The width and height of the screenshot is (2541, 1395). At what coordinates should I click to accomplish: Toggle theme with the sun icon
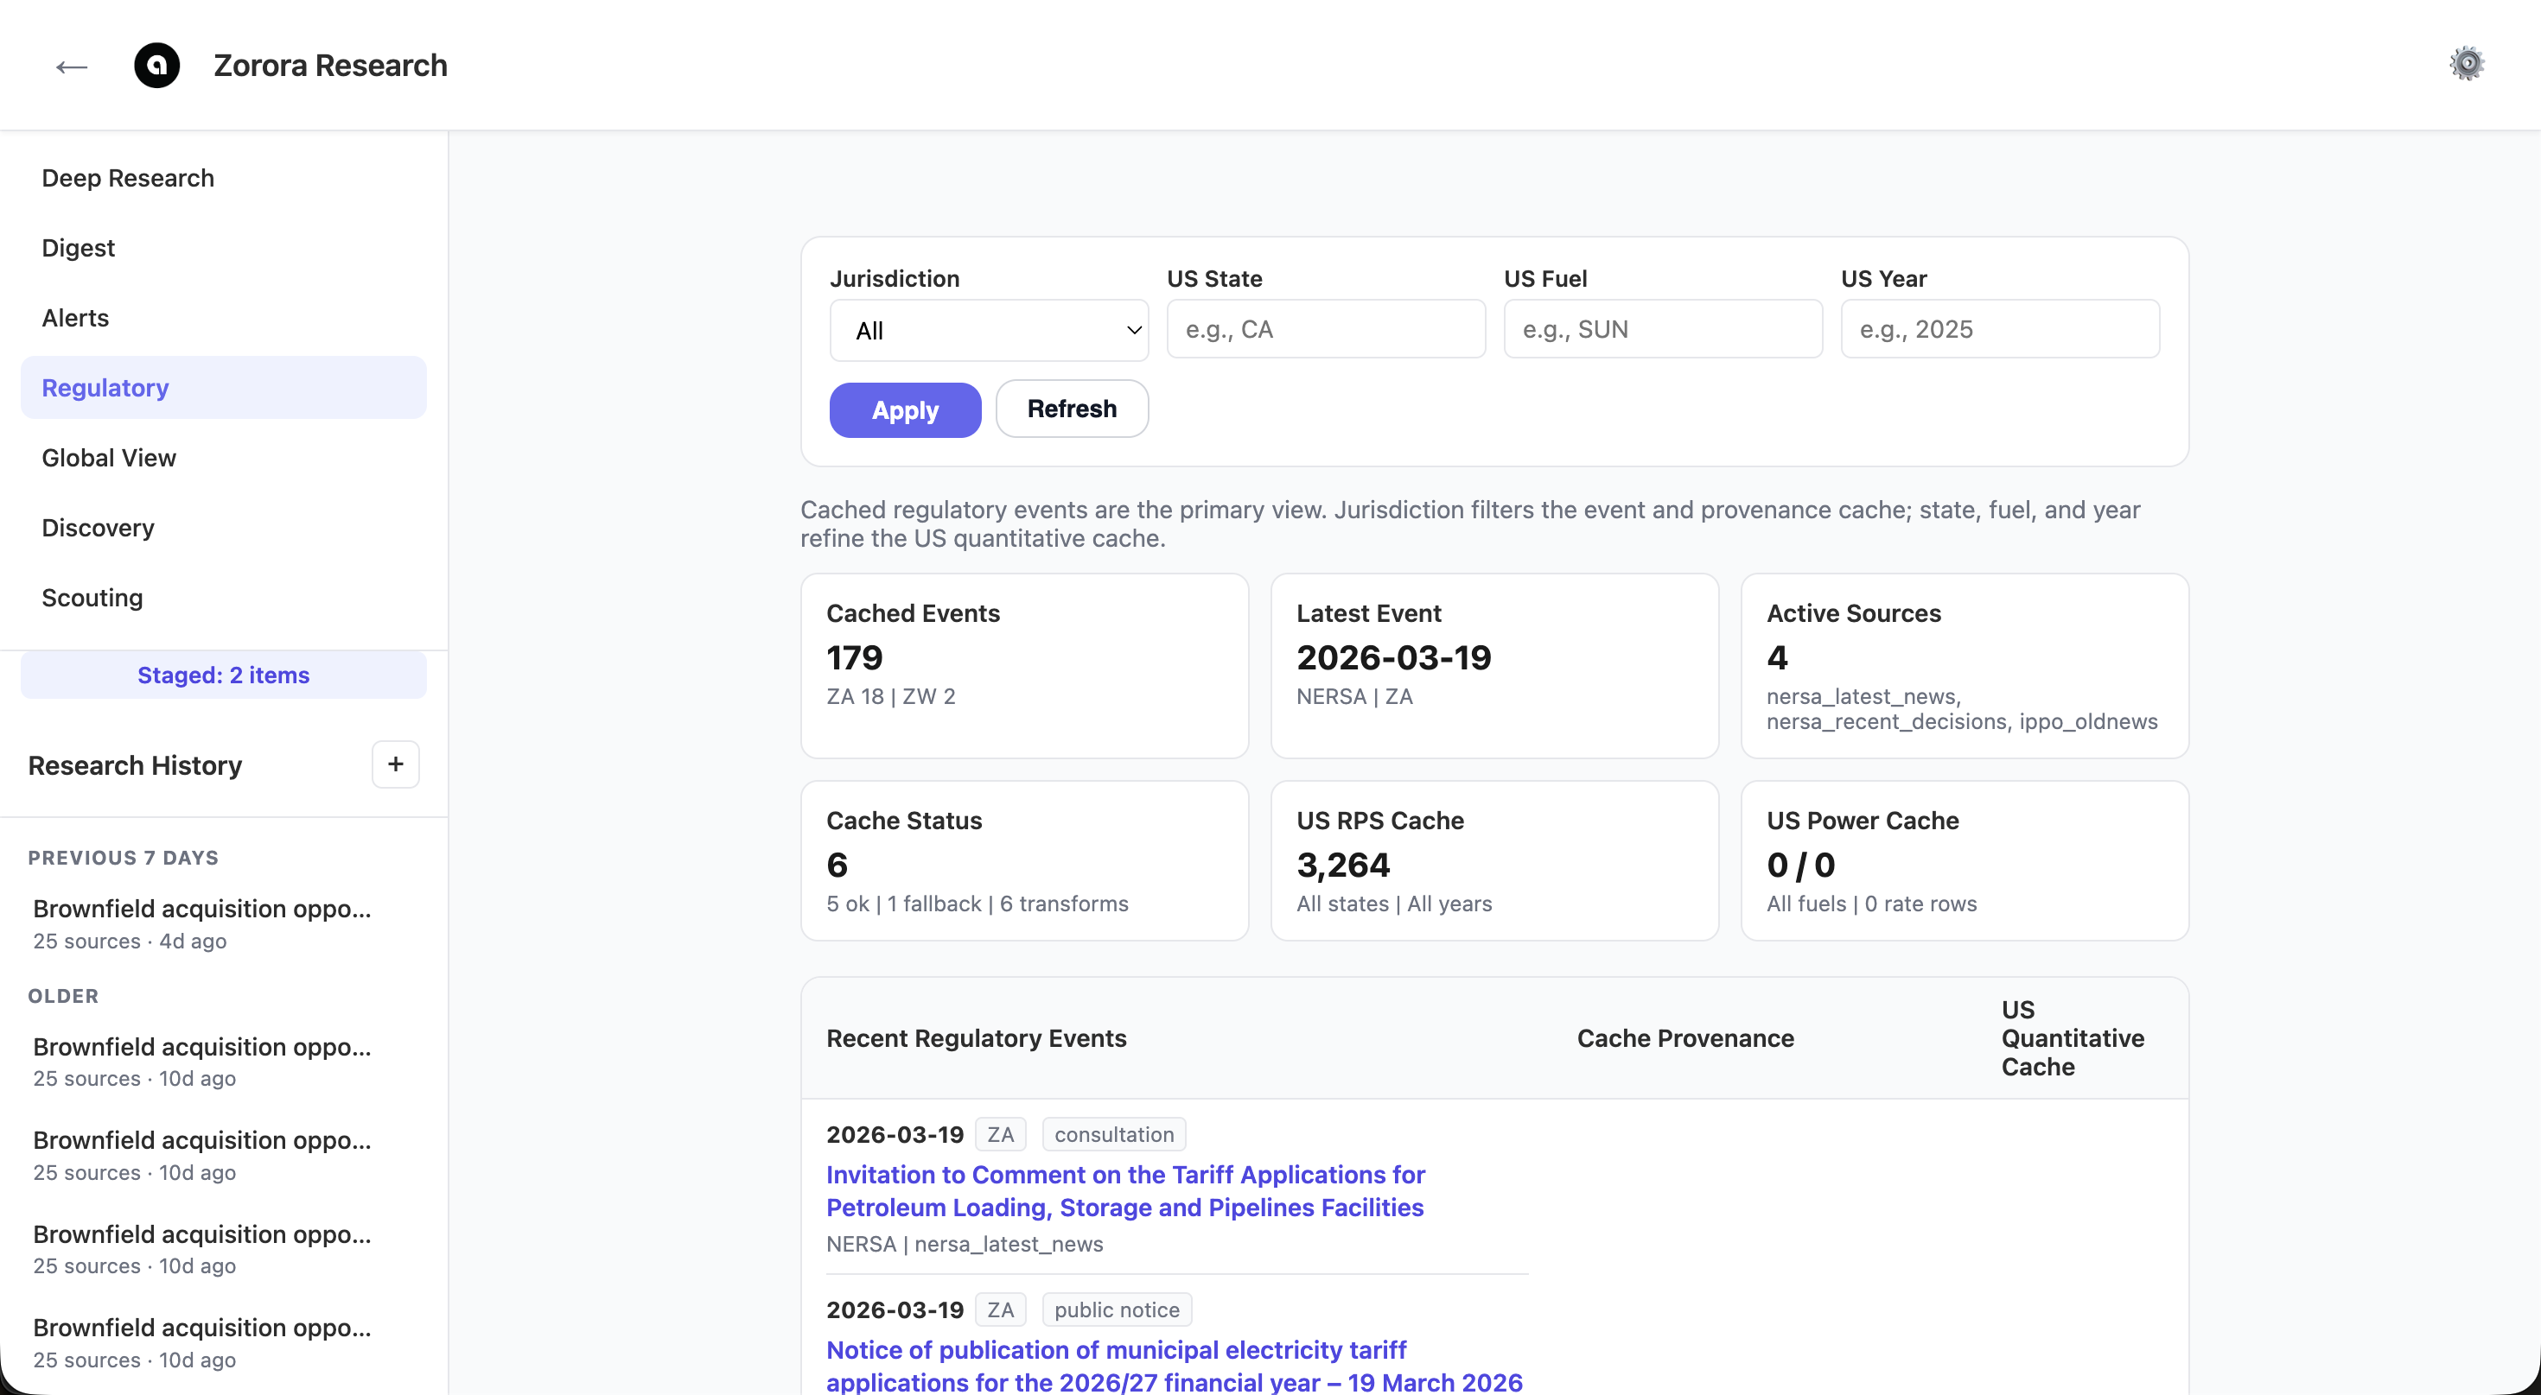[x=2466, y=64]
